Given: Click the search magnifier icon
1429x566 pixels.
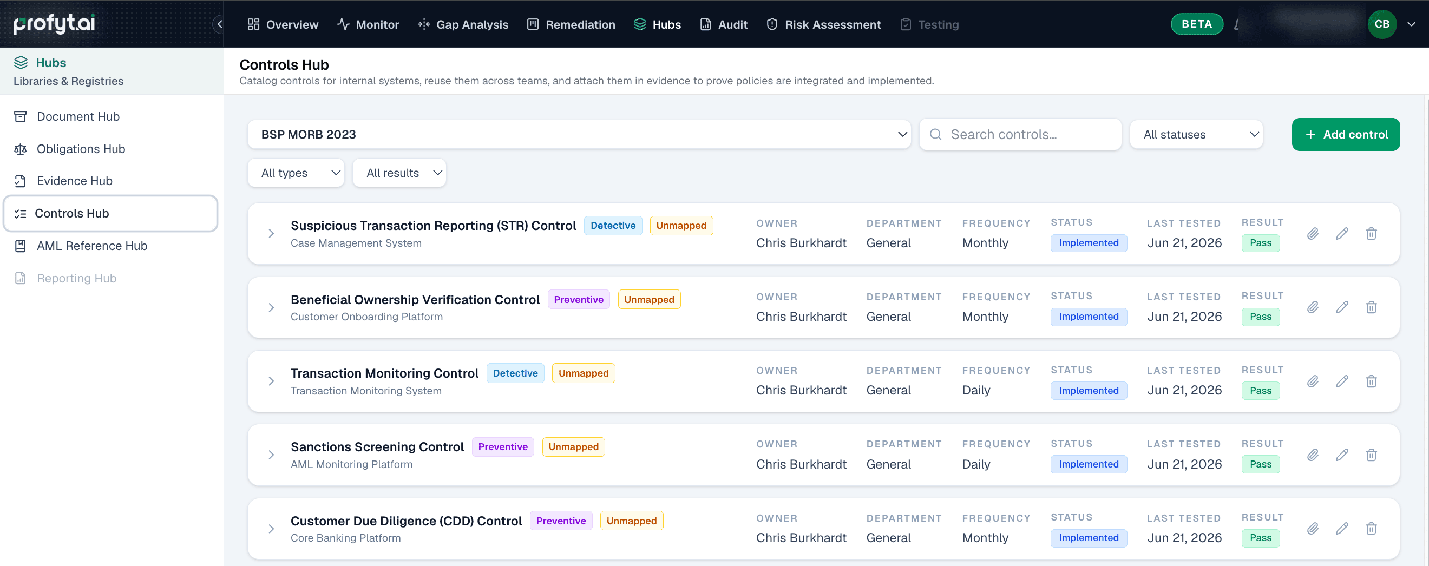Looking at the screenshot, I should point(935,134).
